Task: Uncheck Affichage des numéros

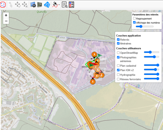Action: tap(134, 23)
